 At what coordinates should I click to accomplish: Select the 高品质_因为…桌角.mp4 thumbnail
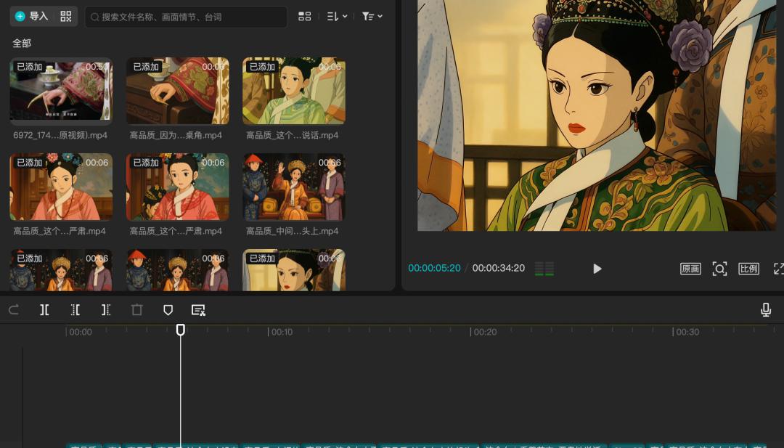(178, 91)
